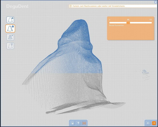Click the DeguDent logo
Image resolution: width=158 pixels, height=127 pixels.
[x=17, y=6]
